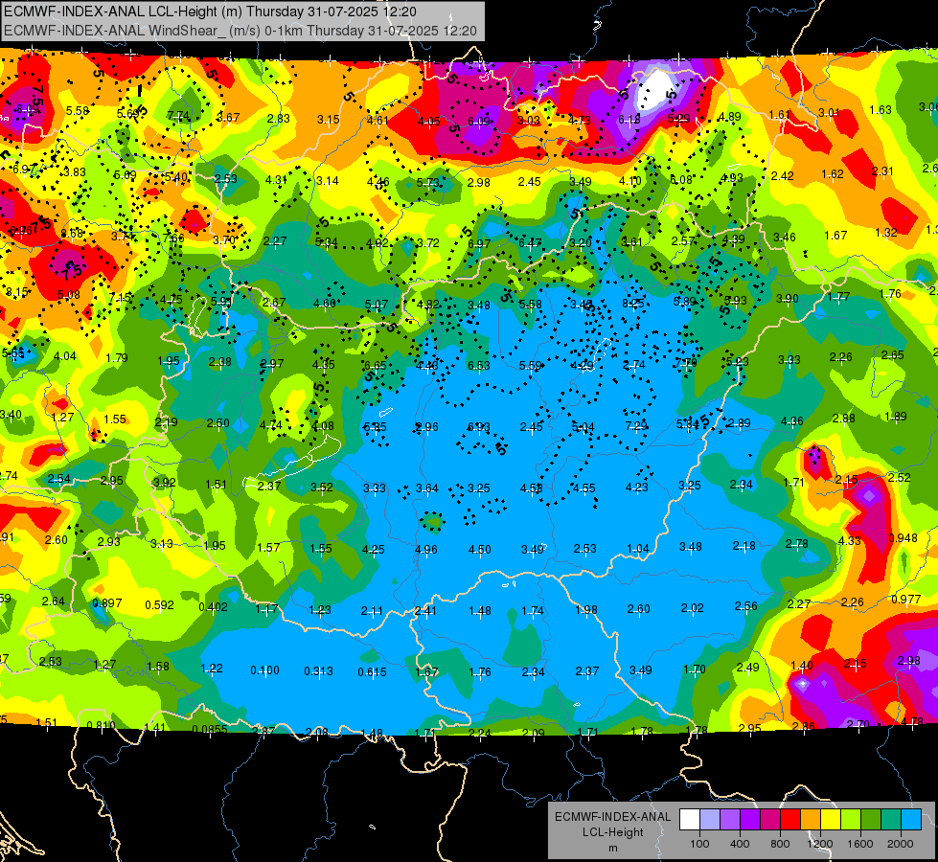Click the wind shear value '0.615'

372,671
